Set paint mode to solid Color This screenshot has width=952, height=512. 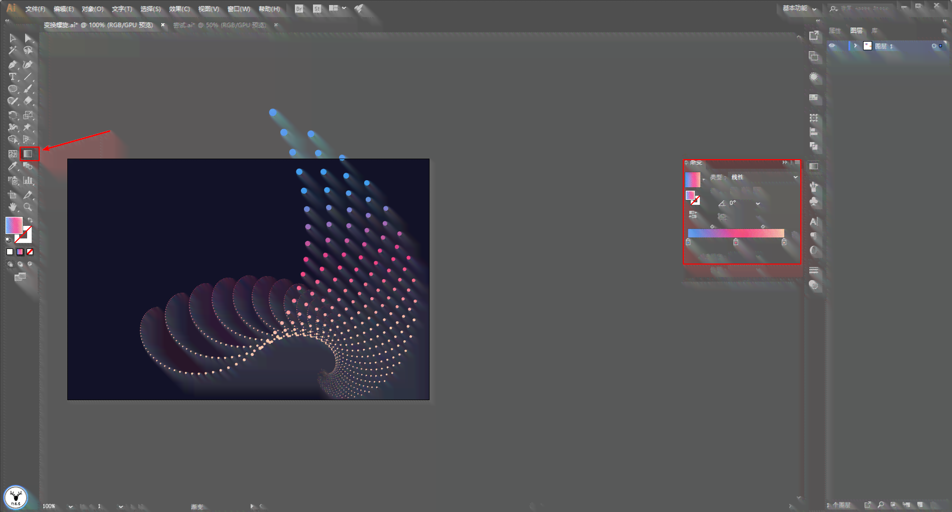[10, 252]
